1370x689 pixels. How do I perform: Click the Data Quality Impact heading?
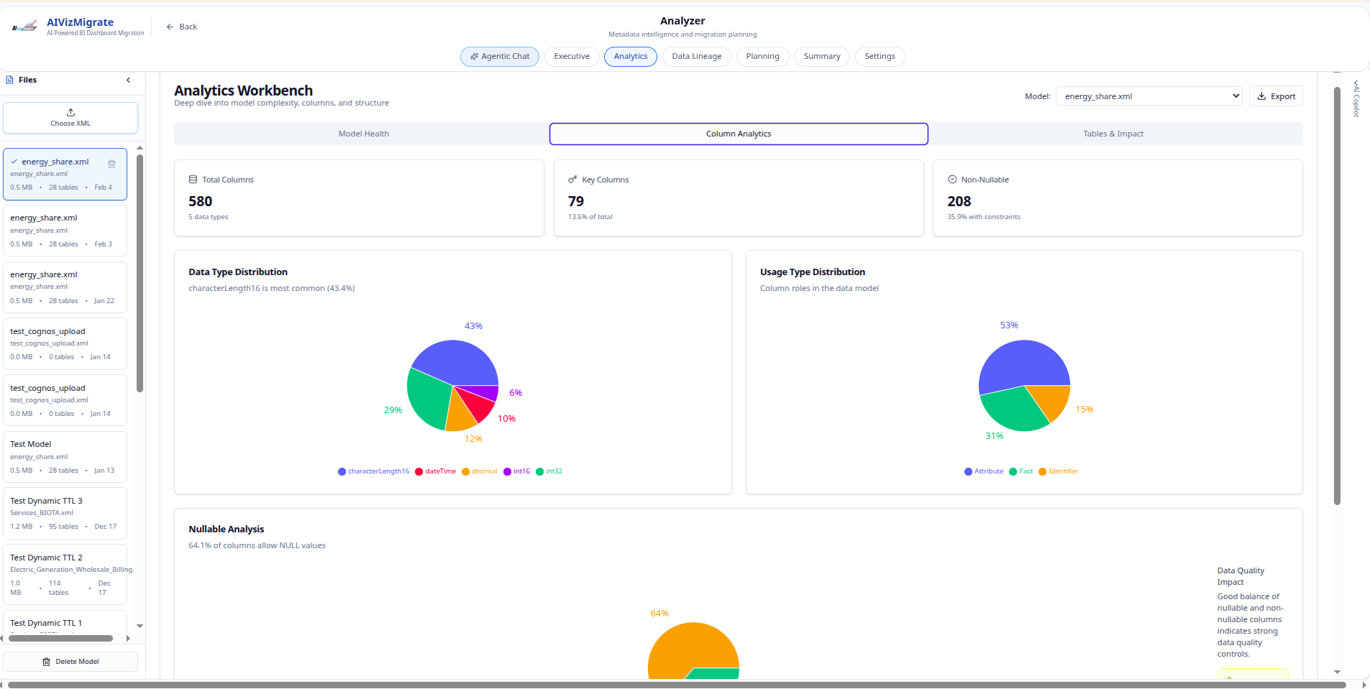coord(1241,576)
